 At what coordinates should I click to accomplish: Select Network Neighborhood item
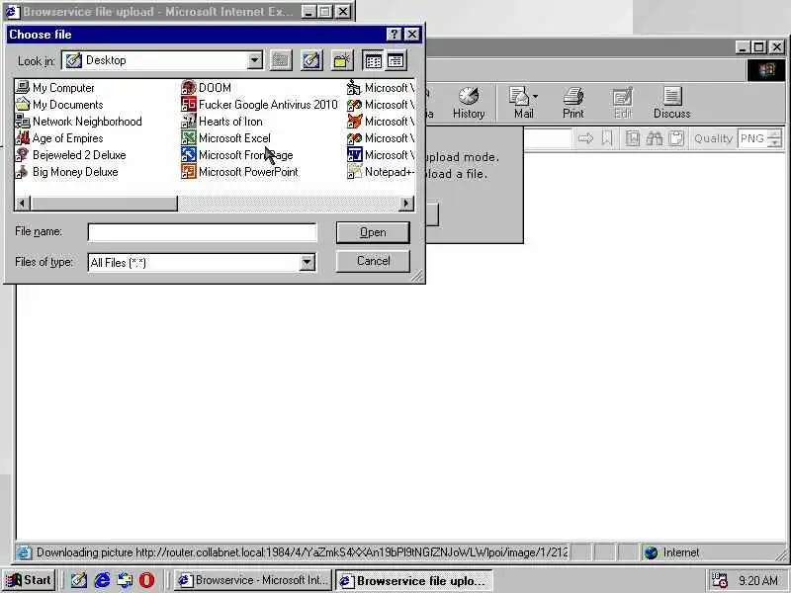pos(79,122)
